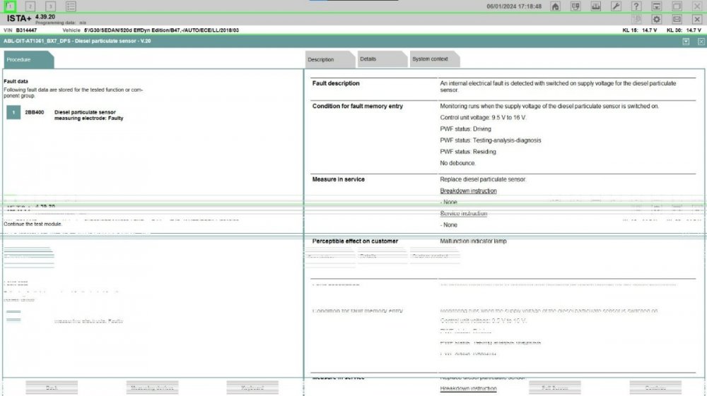This screenshot has width=707, height=396.
Task: Open the envelope feedback icon
Action: coord(677,19)
